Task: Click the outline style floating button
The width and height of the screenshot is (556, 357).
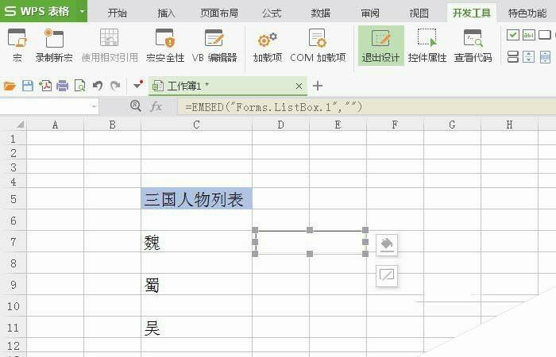Action: tap(387, 275)
